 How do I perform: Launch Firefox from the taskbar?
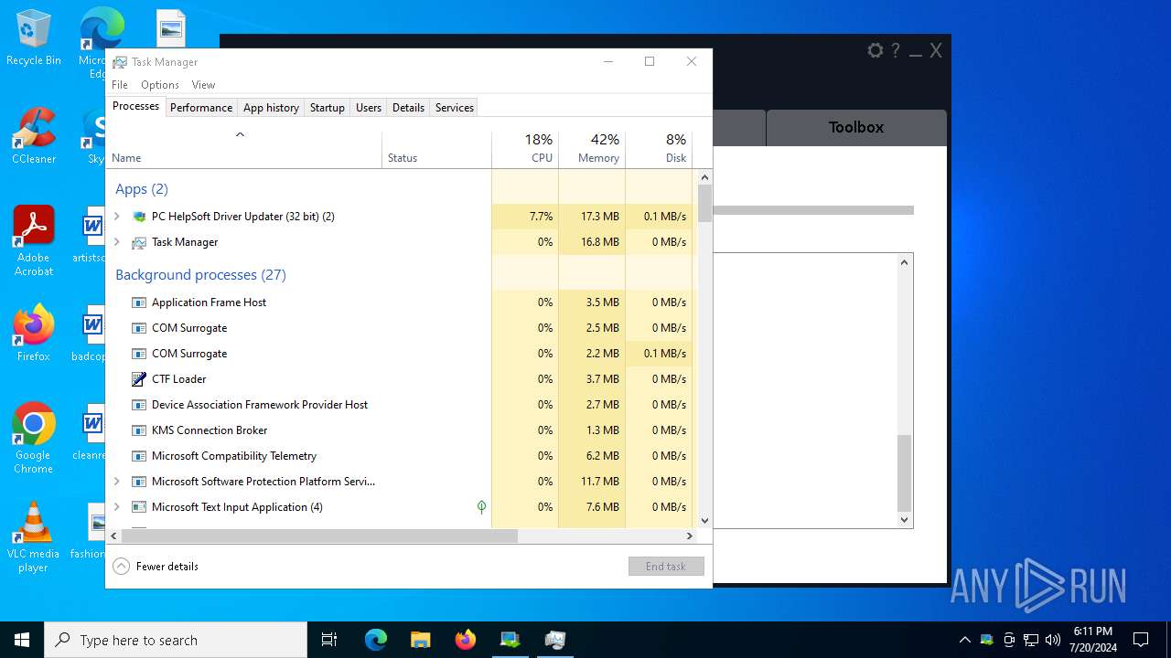(x=465, y=640)
